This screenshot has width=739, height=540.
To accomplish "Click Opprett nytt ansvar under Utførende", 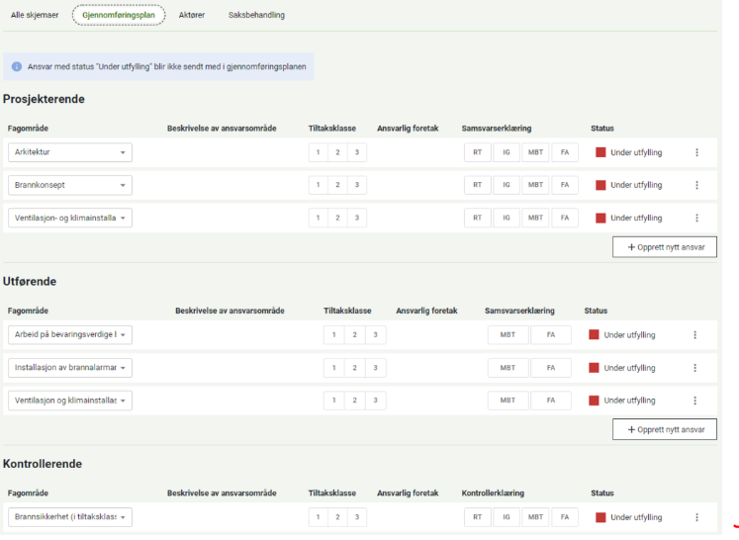I will click(665, 429).
